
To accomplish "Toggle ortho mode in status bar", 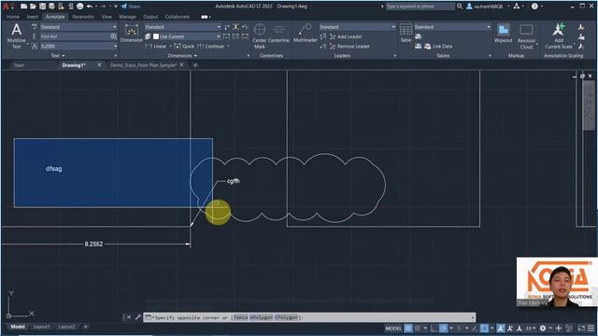I will click(434, 328).
